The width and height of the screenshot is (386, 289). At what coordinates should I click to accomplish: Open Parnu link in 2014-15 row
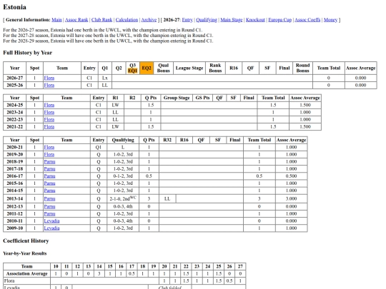coord(49,191)
